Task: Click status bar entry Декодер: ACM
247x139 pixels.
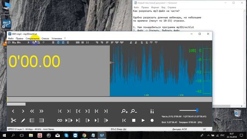Action: pyautogui.click(x=179, y=129)
